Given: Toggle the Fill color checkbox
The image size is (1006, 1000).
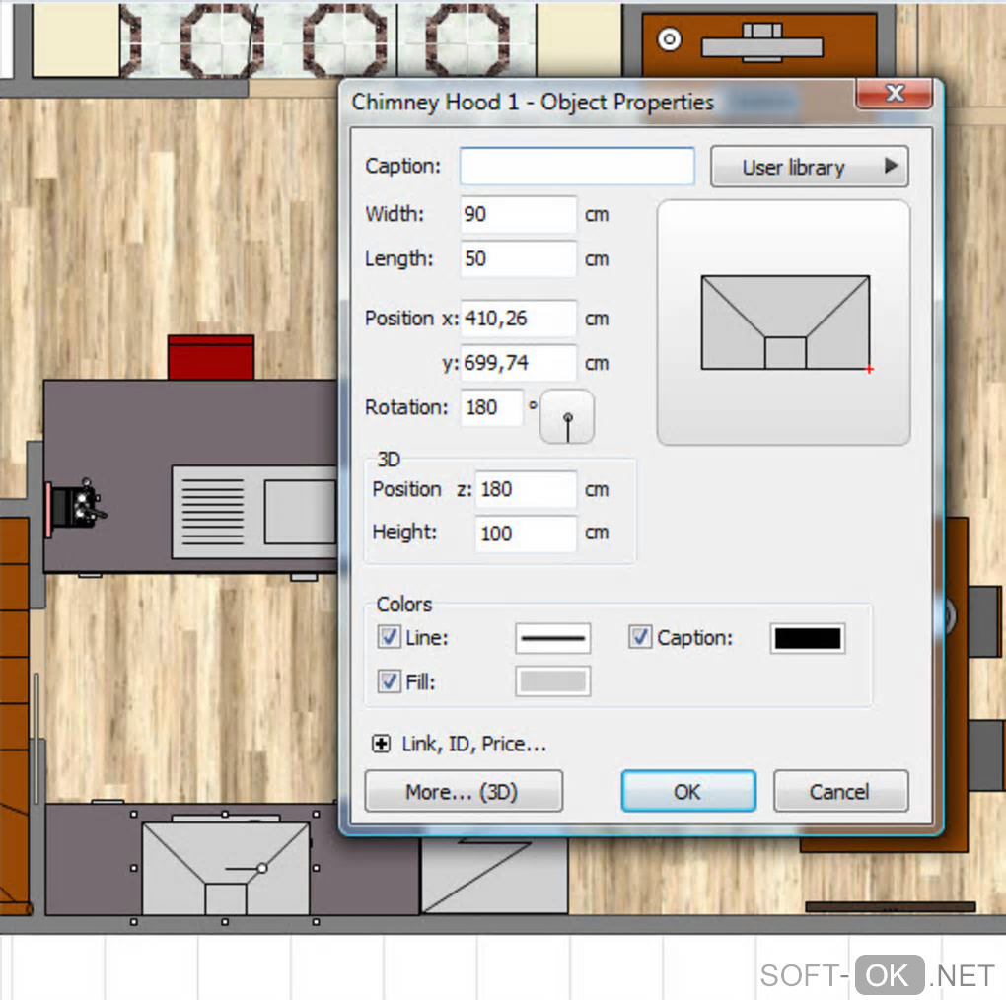Looking at the screenshot, I should (389, 681).
